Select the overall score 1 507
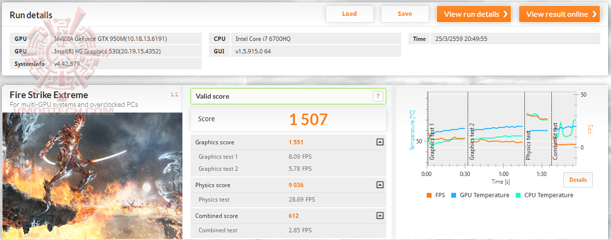The image size is (611, 240). (x=308, y=119)
